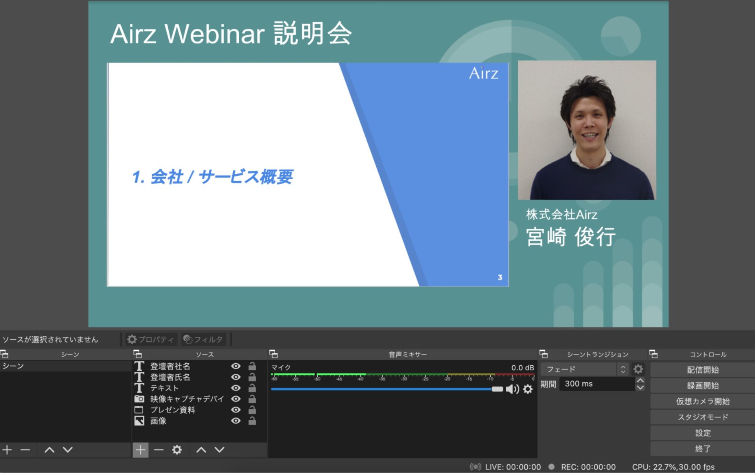Toggle visibility of 登壇者氏名 source
Image resolution: width=755 pixels, height=473 pixels.
[236, 377]
